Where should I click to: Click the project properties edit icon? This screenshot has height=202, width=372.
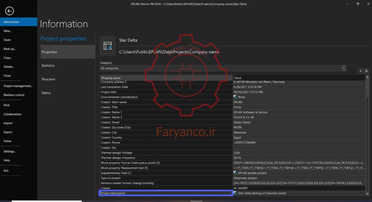[x=108, y=46]
